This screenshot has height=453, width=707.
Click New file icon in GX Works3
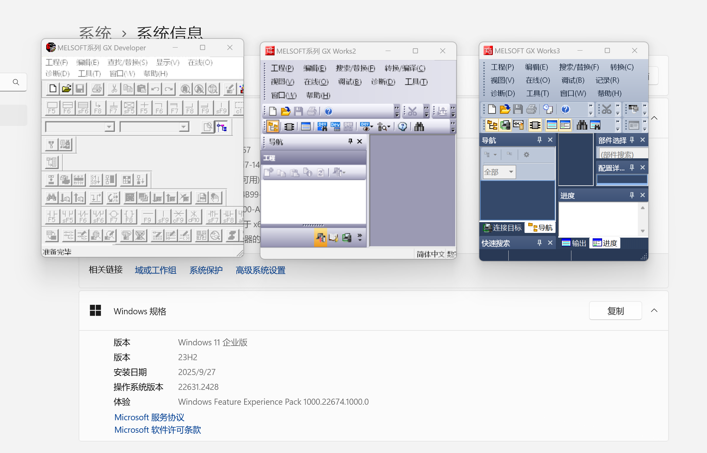pyautogui.click(x=492, y=109)
